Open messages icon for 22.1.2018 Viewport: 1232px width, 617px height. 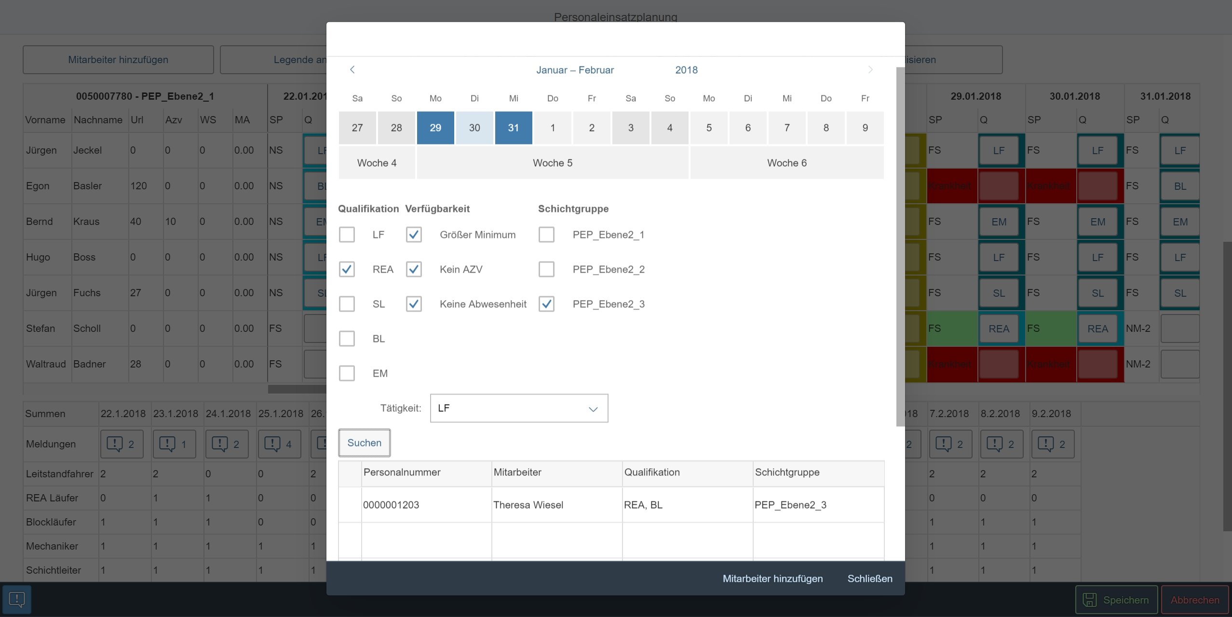[122, 444]
